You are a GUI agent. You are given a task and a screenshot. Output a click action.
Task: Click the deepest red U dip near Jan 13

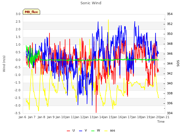[96, 112]
